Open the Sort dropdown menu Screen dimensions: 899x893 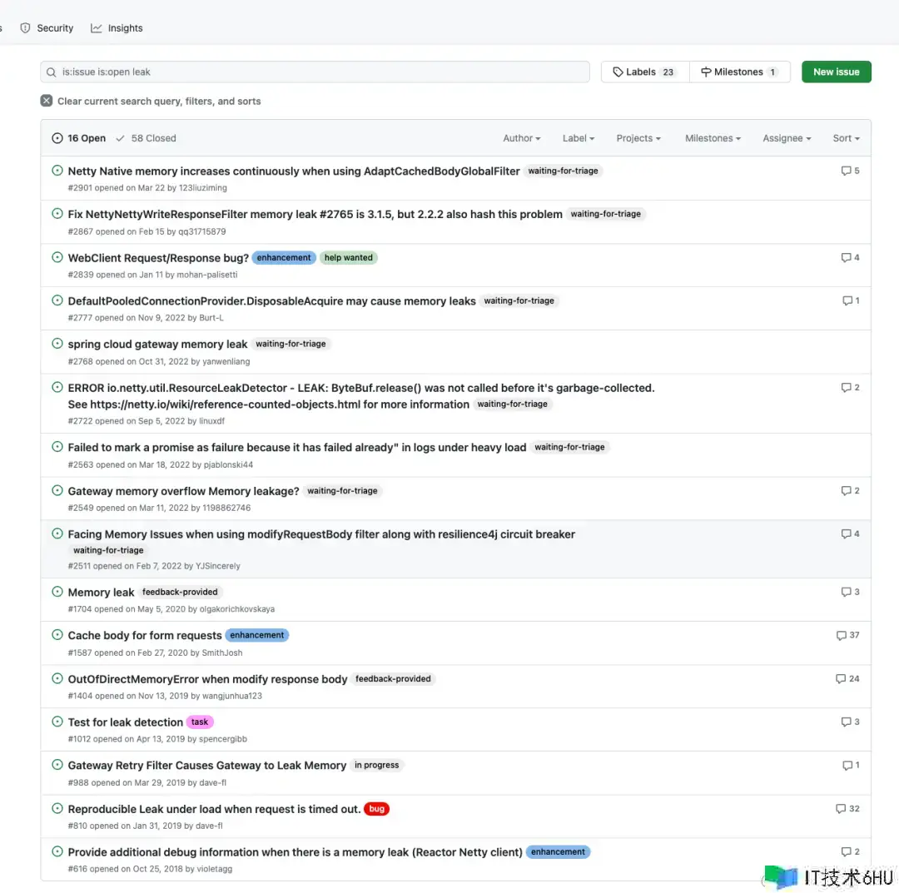[x=846, y=138]
